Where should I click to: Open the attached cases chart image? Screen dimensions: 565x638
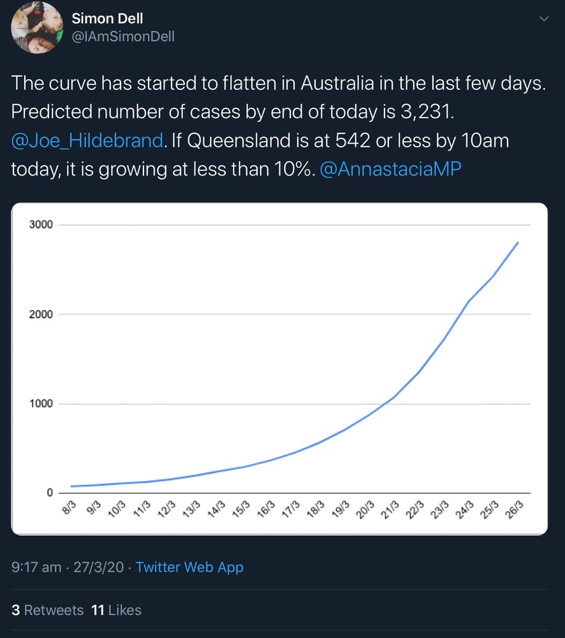point(279,369)
